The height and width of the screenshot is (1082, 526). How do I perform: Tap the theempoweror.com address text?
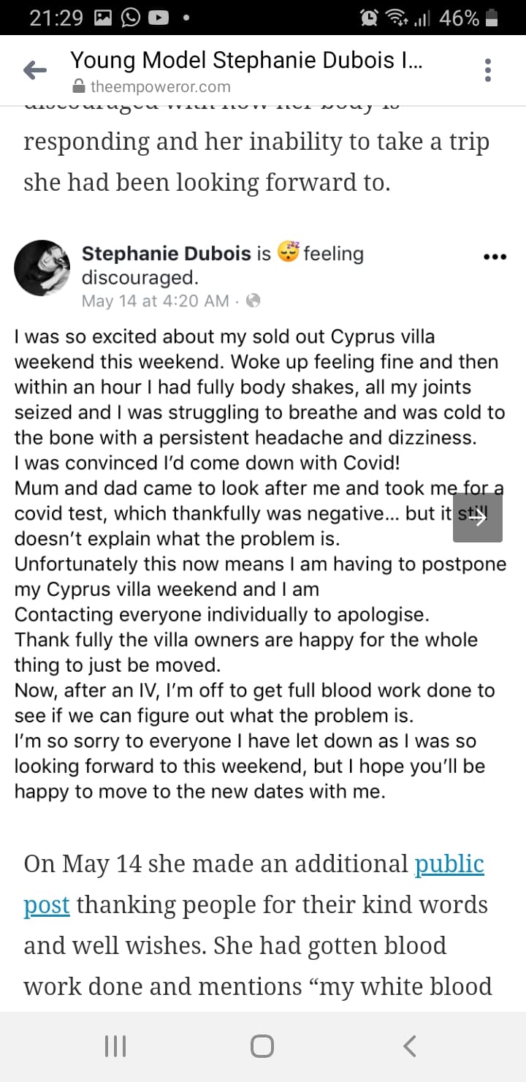point(160,87)
